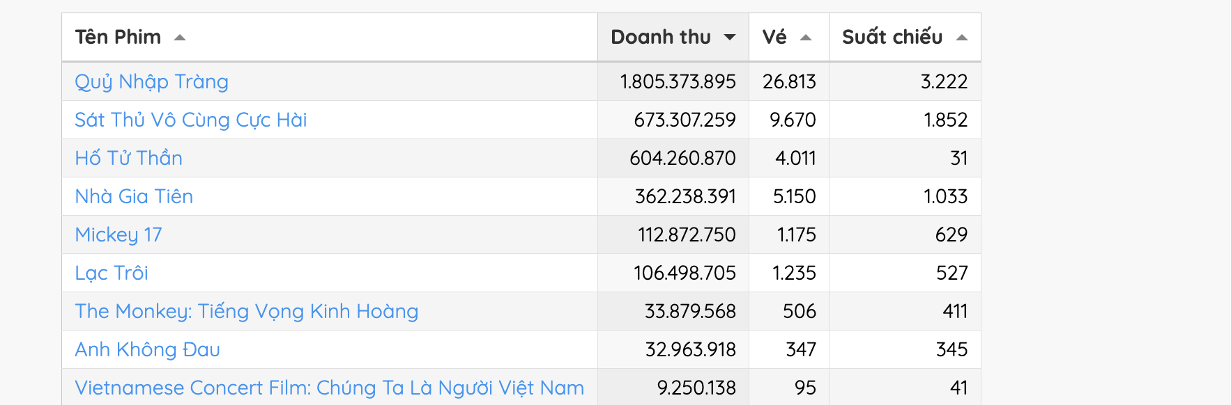Sort by Vé column header
This screenshot has height=405, width=1231.
point(774,37)
